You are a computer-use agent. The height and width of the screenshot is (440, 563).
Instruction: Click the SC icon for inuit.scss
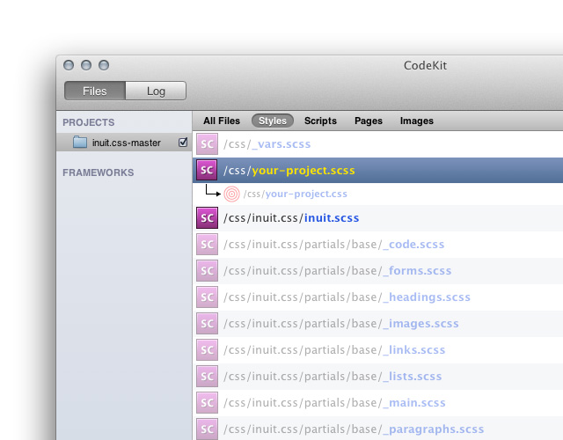[207, 217]
